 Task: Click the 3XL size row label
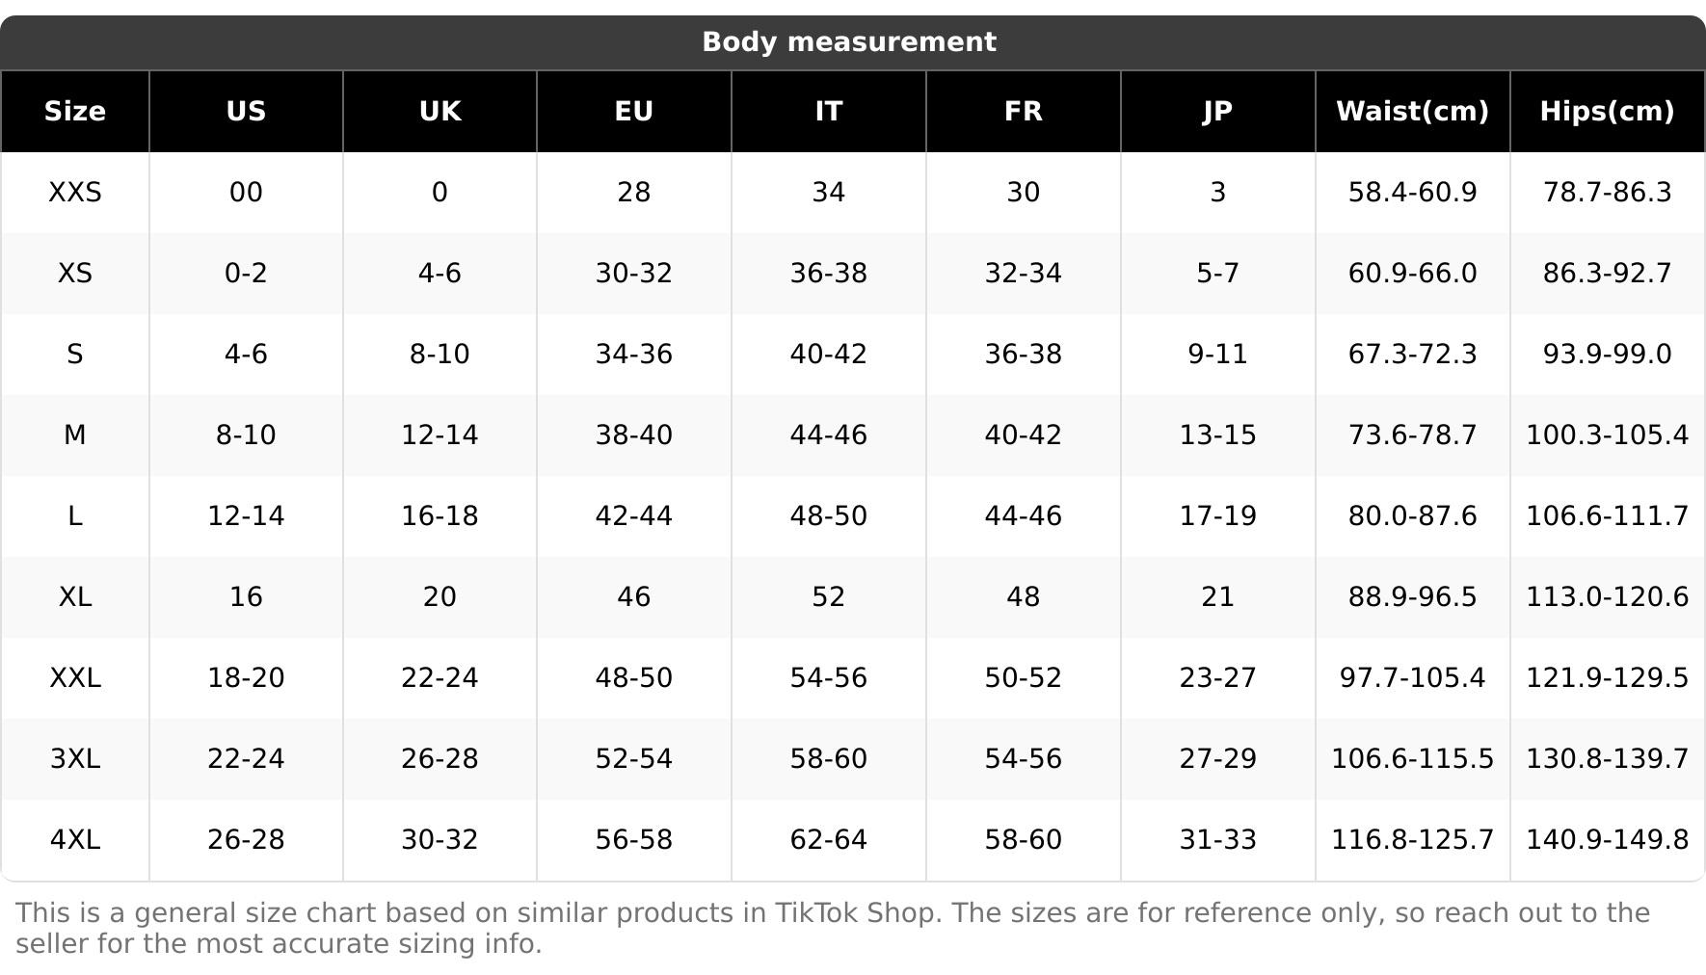point(75,759)
